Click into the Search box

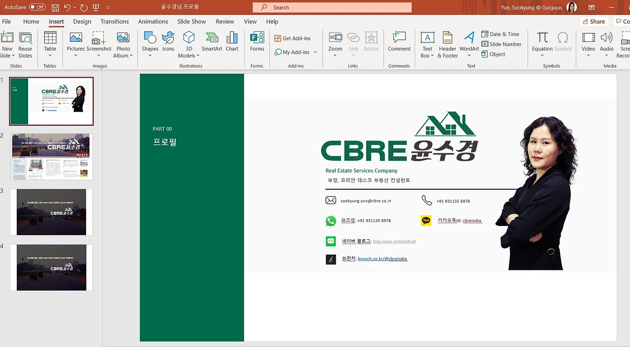tap(332, 7)
